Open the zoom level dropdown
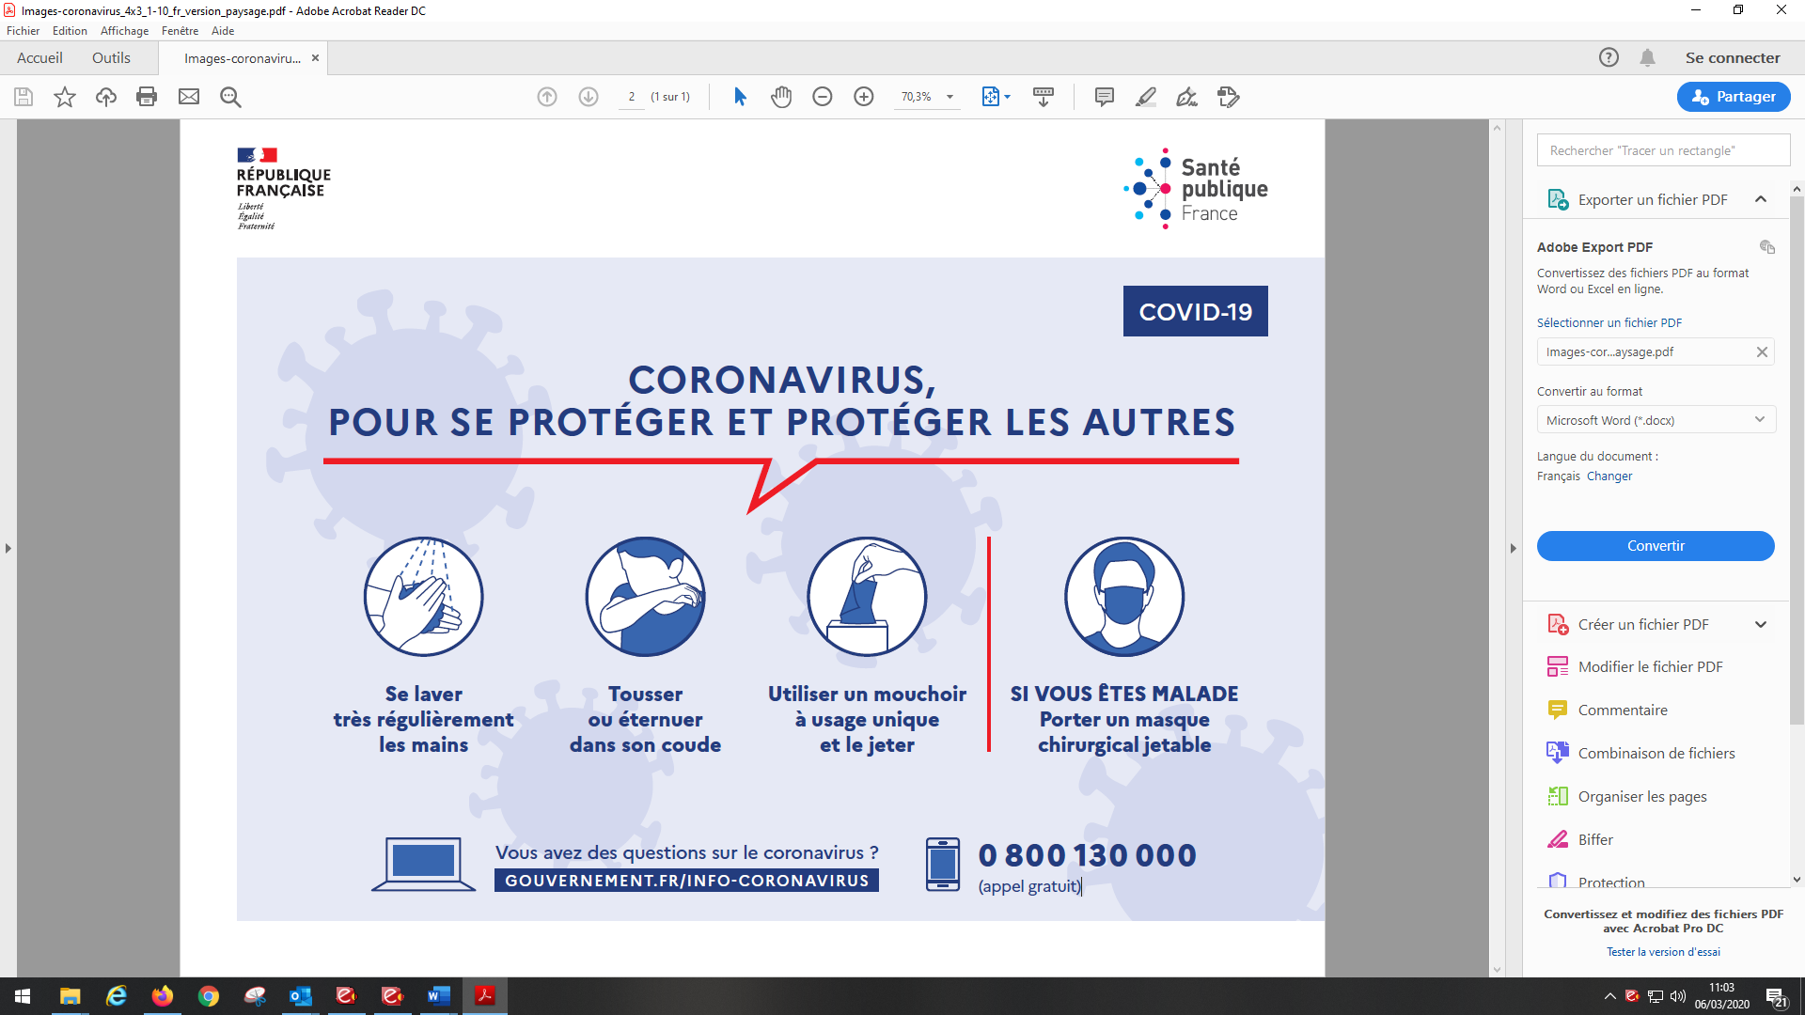Viewport: 1805px width, 1015px height. pos(950,97)
